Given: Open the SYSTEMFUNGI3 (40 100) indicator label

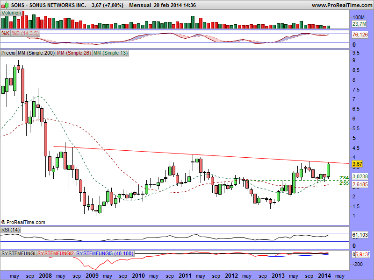Looking at the screenshot, I should click(105, 253).
